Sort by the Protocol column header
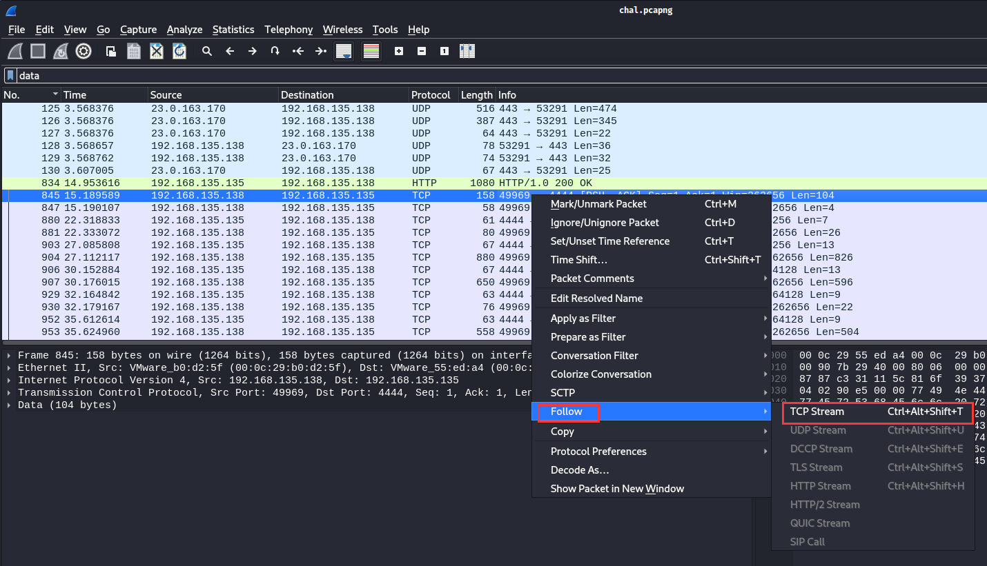 coord(433,95)
